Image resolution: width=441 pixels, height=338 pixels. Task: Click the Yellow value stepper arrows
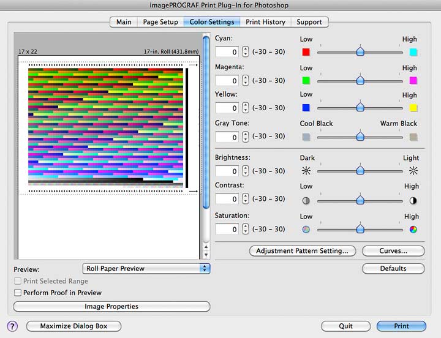246,107
